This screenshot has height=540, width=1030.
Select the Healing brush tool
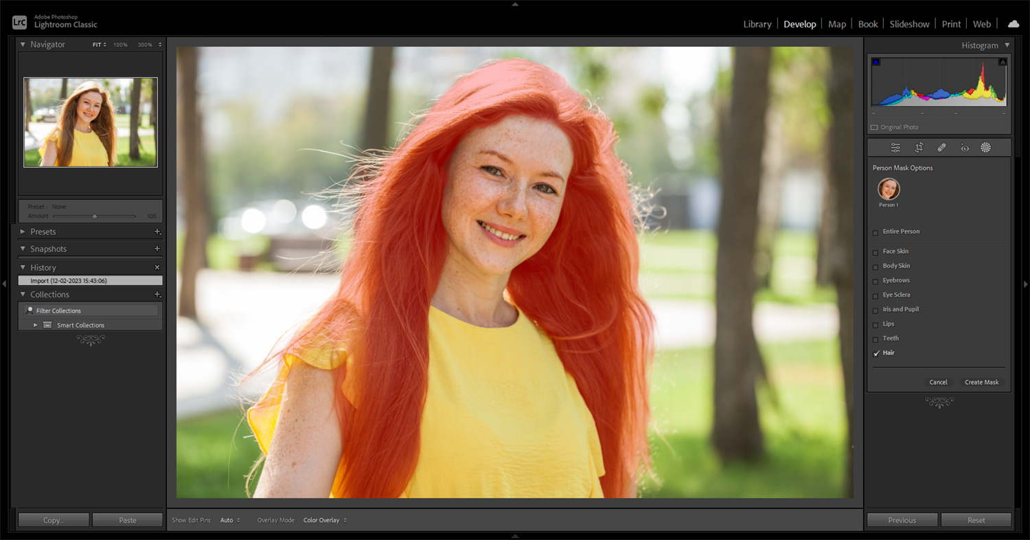941,147
